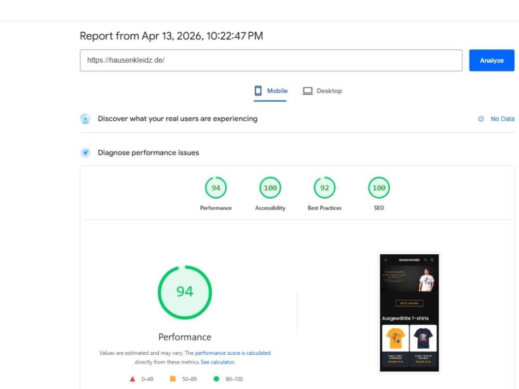The image size is (519, 389).
Task: Select the 100 Accessibility score gauge
Action: click(270, 188)
